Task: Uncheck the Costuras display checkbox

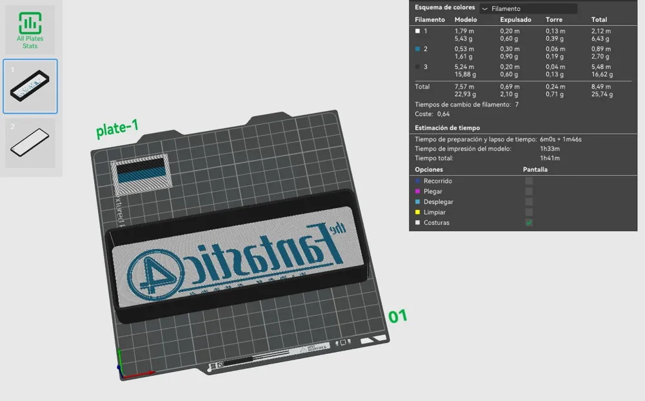Action: (529, 223)
